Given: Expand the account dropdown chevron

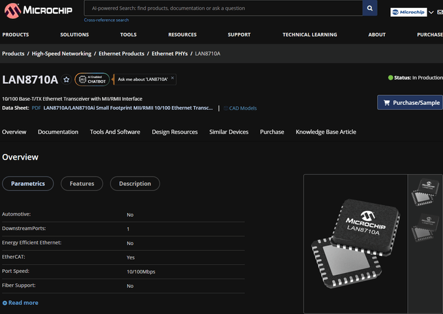Looking at the screenshot, I should point(431,12).
